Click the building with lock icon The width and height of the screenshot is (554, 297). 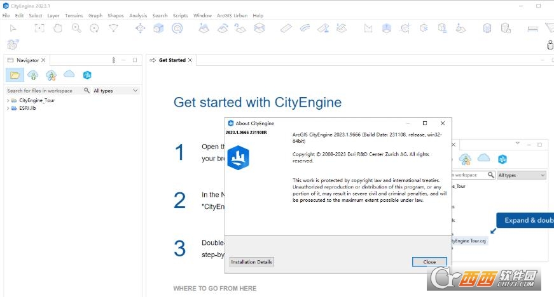(506, 28)
